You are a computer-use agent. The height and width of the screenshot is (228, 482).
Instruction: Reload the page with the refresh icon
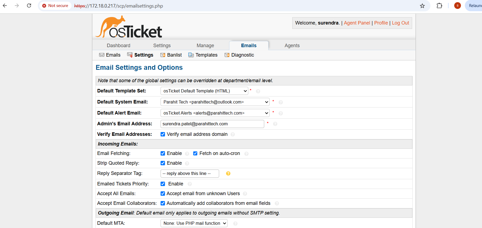click(29, 6)
